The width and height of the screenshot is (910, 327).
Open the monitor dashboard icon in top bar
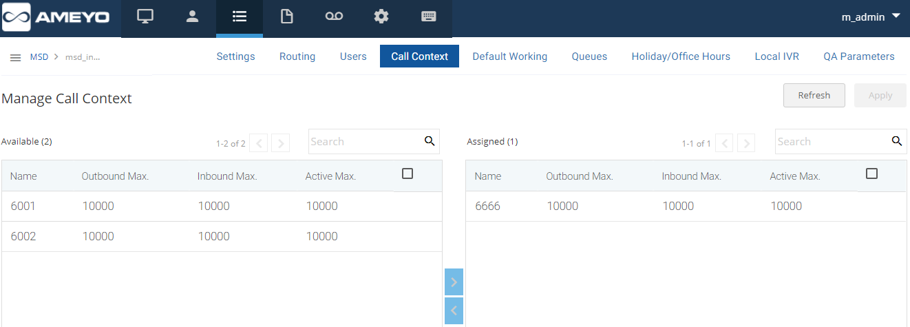tap(145, 17)
